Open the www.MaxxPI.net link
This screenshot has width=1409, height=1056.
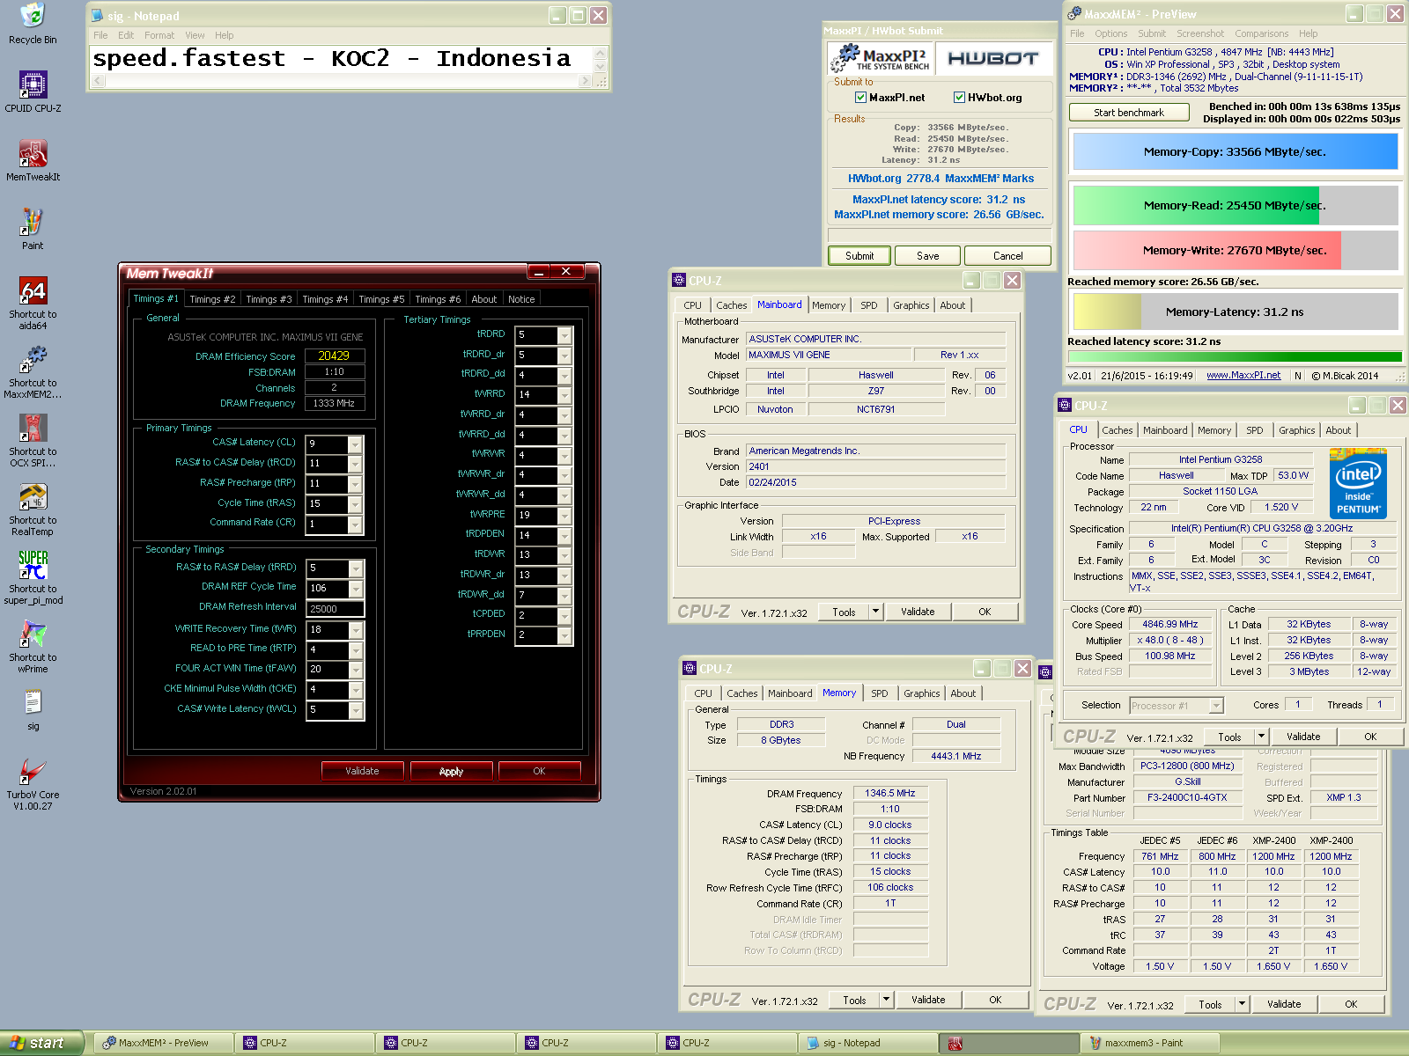tap(1243, 375)
